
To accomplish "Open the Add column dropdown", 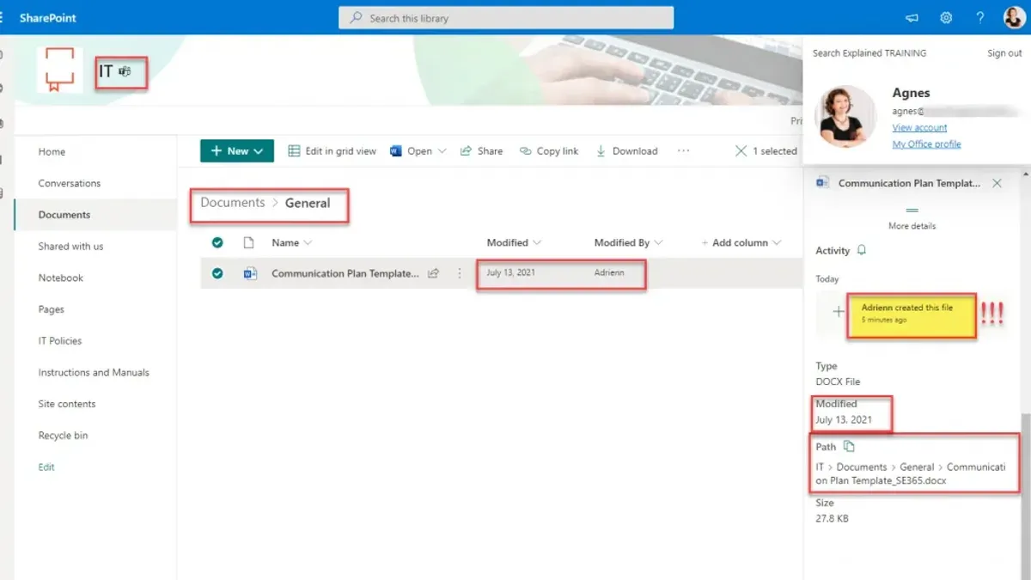I will tap(741, 242).
